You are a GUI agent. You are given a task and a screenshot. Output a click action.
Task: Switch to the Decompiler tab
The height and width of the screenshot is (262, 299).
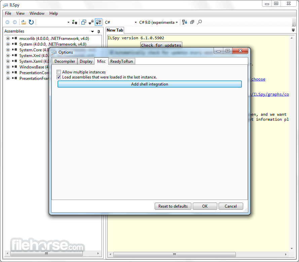tap(65, 61)
